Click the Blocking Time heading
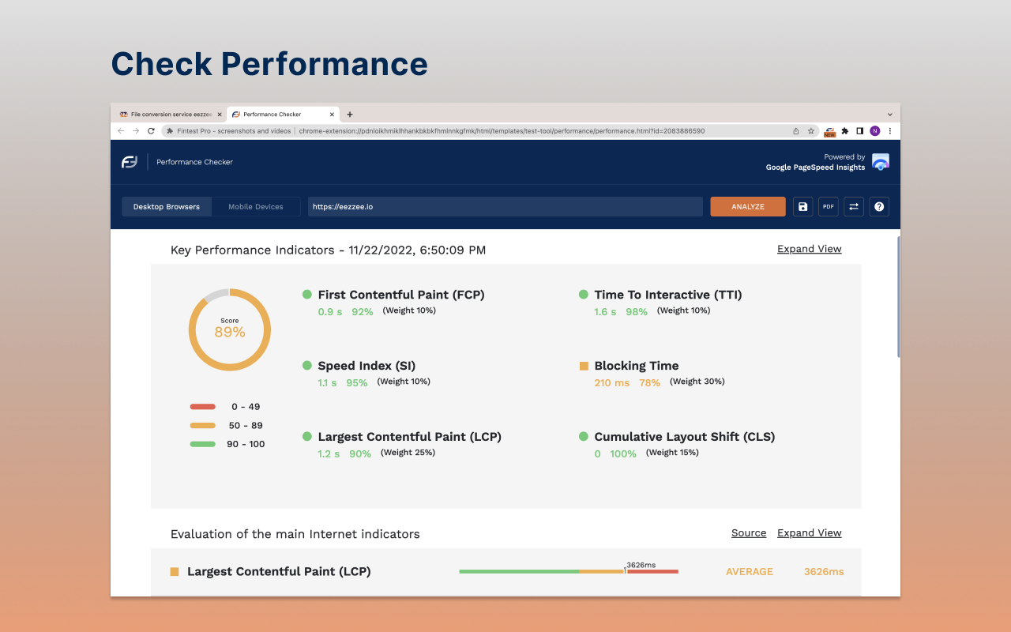This screenshot has height=632, width=1011. (x=637, y=366)
